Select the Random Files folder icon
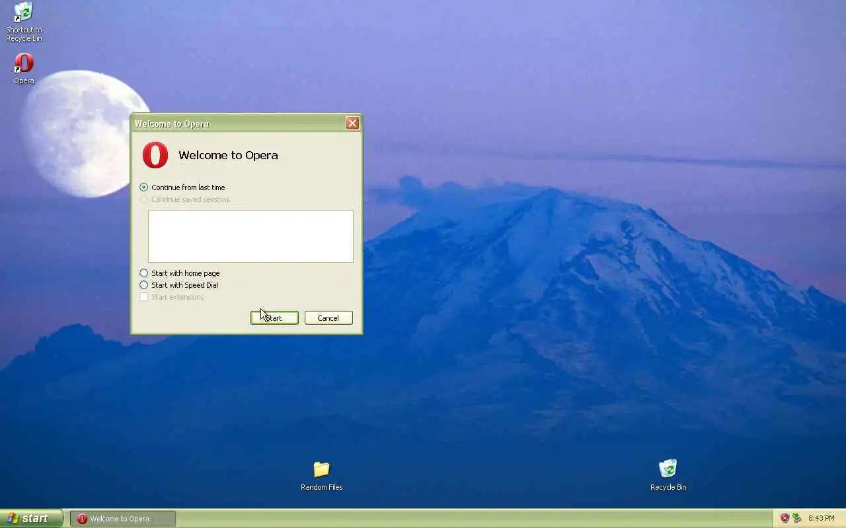Screen dimensions: 846x528 [321, 476]
